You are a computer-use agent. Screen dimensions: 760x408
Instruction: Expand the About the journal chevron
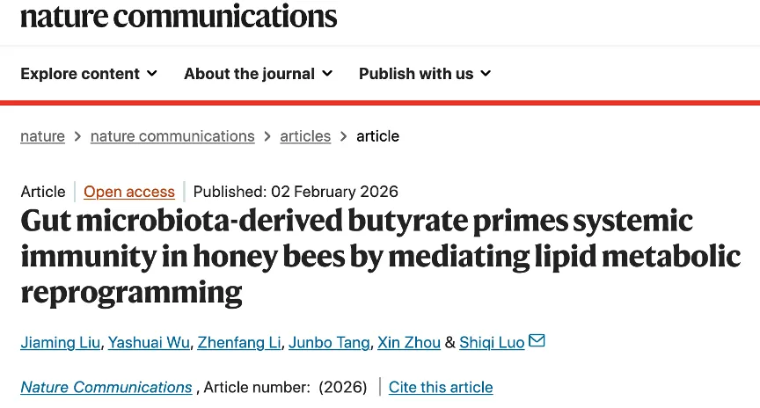pyautogui.click(x=327, y=74)
